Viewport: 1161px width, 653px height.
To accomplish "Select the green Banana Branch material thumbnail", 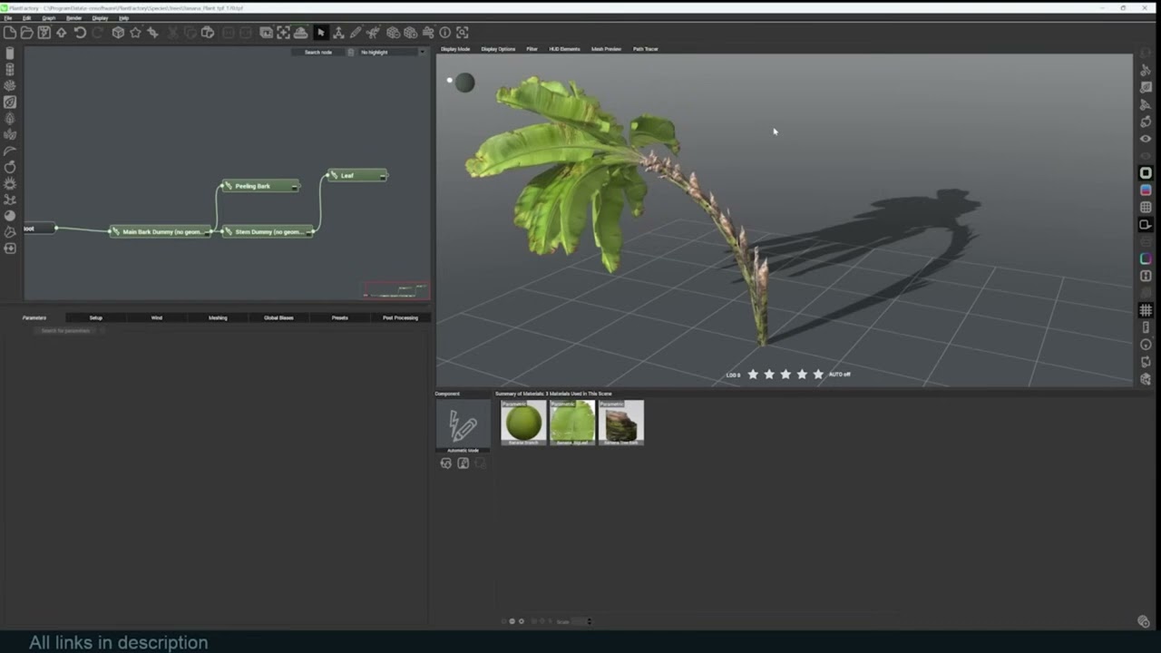I will click(523, 423).
